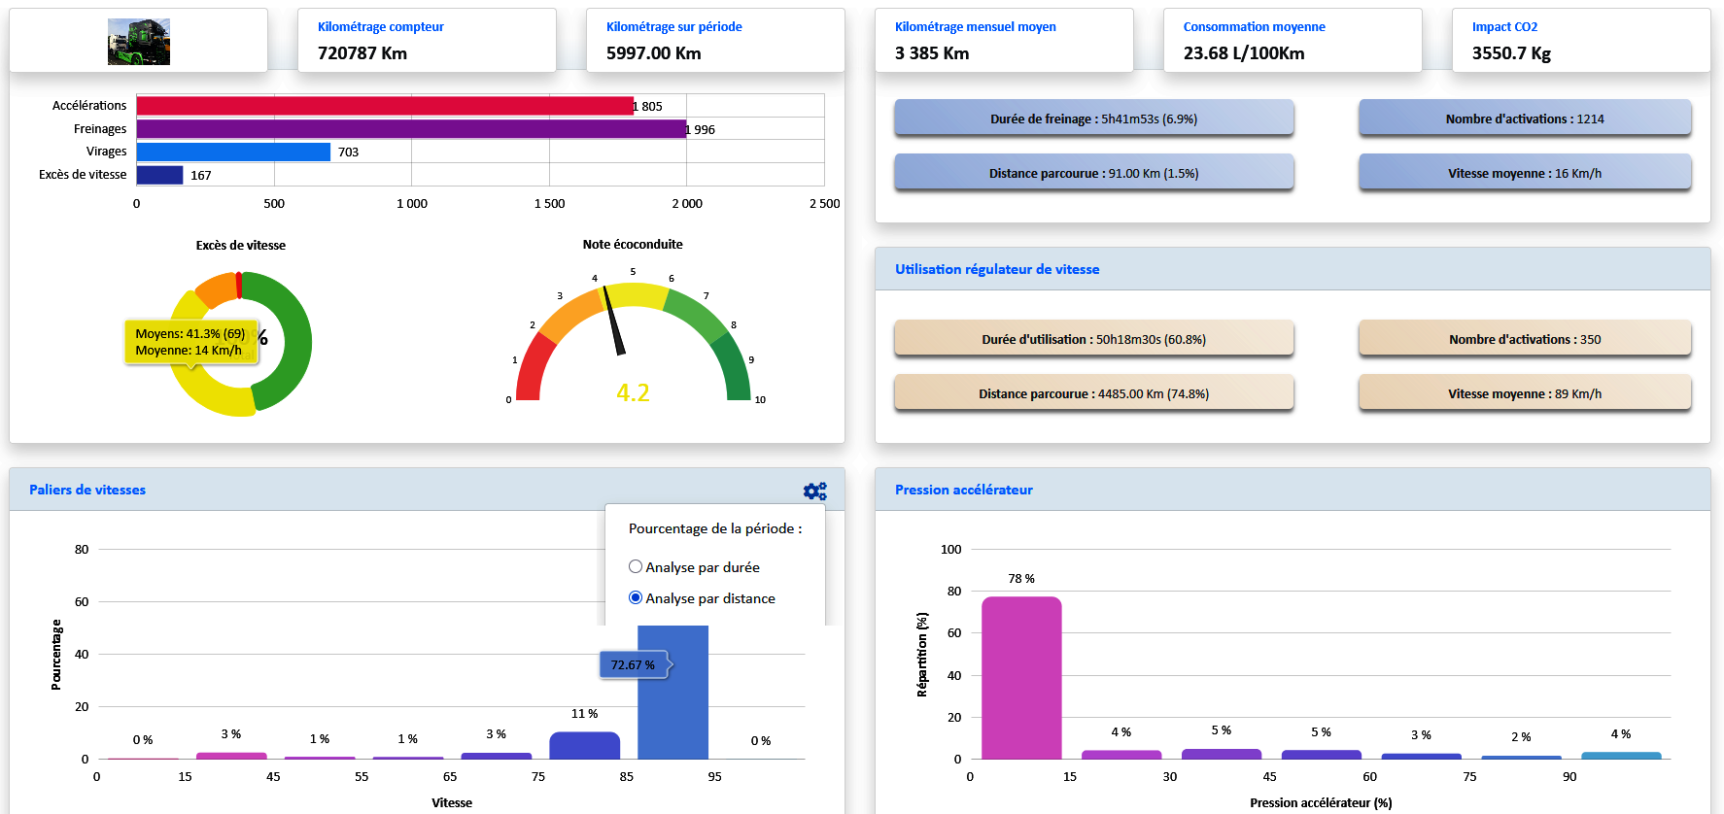The height and width of the screenshot is (814, 1724).
Task: Click the 11 % speed tier bar
Action: 584,745
